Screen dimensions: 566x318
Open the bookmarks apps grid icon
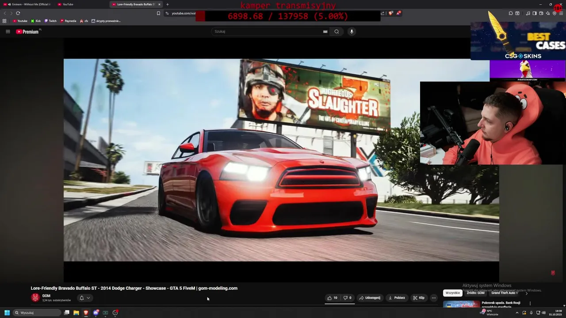[4, 21]
